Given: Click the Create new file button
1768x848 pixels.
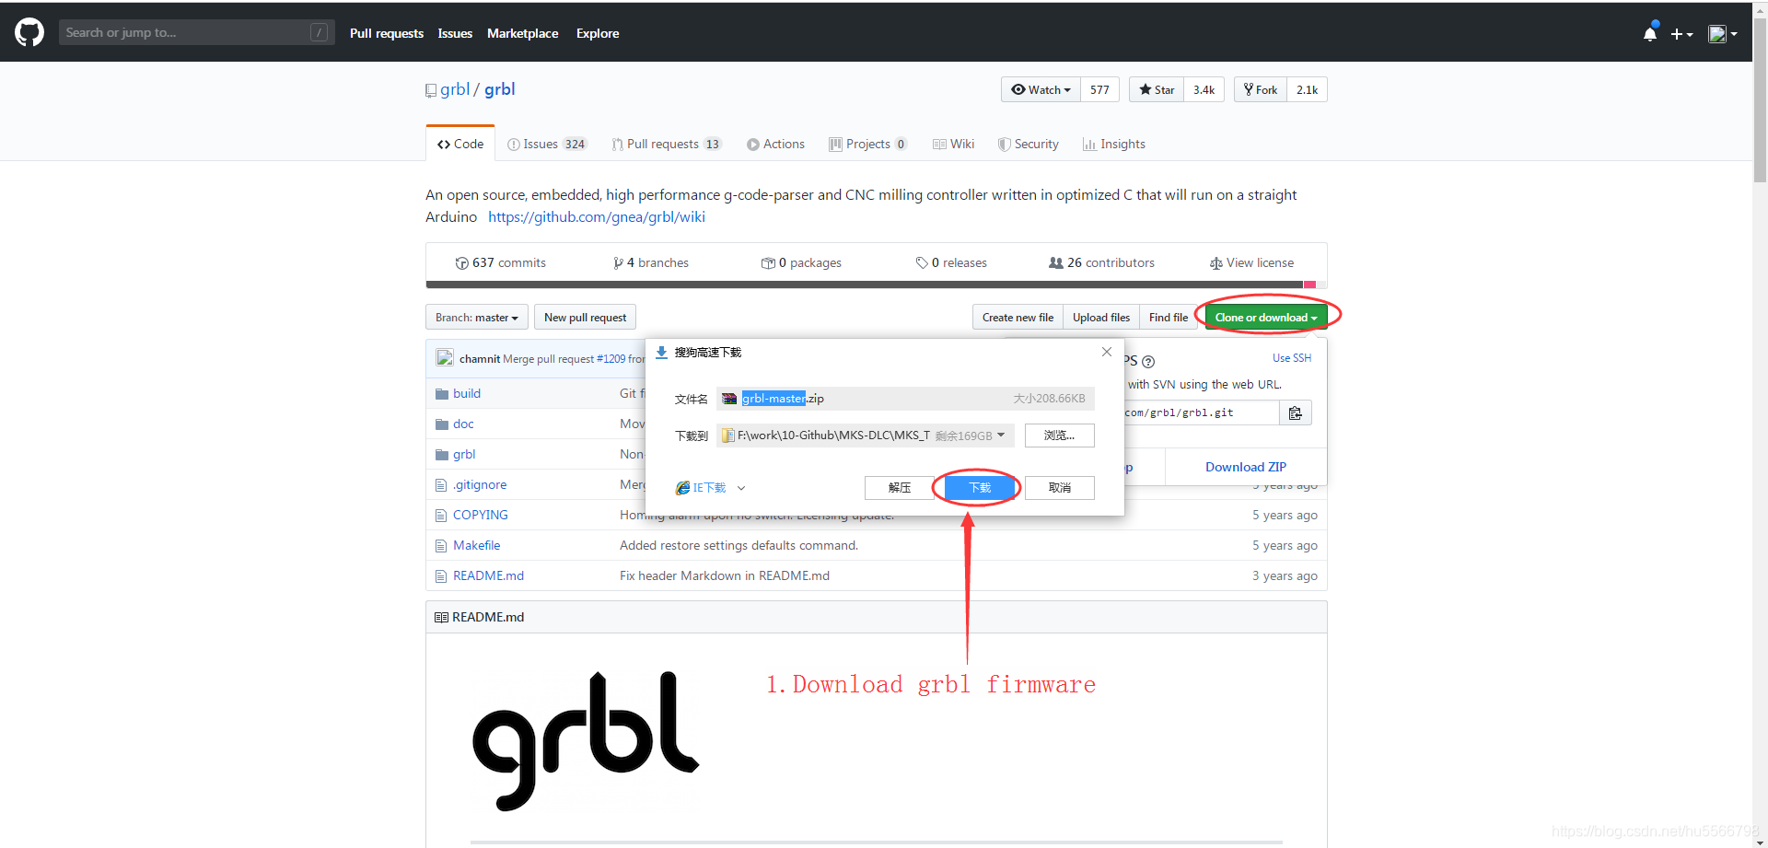Looking at the screenshot, I should point(1018,317).
